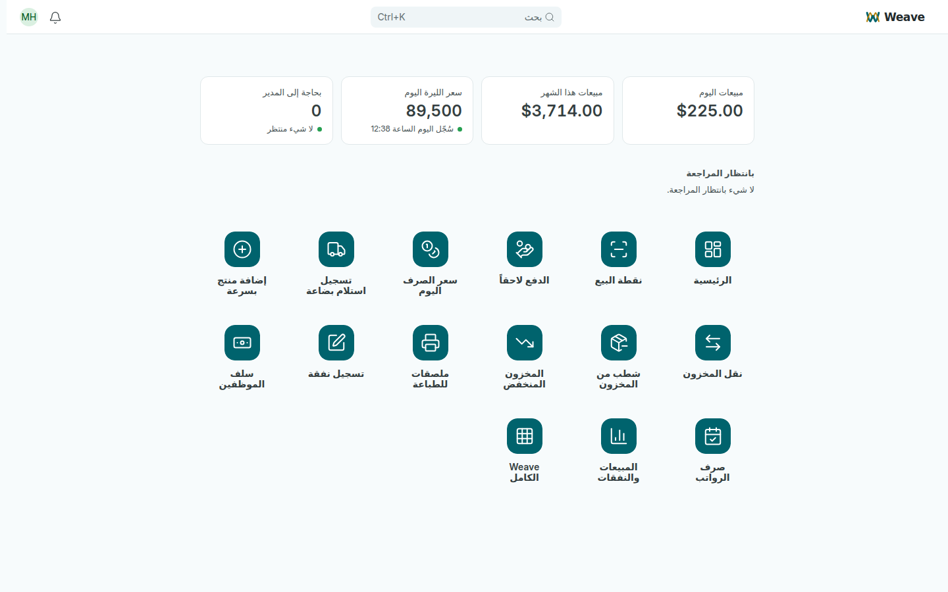948x592 pixels.
Task: Open Weave الكامل grid icon
Action: (x=525, y=436)
